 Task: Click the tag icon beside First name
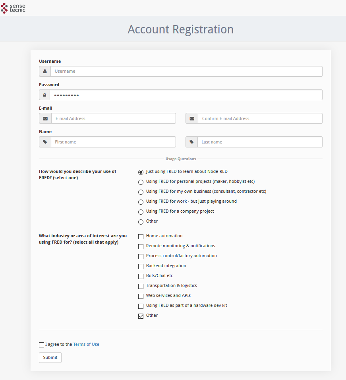pos(45,142)
